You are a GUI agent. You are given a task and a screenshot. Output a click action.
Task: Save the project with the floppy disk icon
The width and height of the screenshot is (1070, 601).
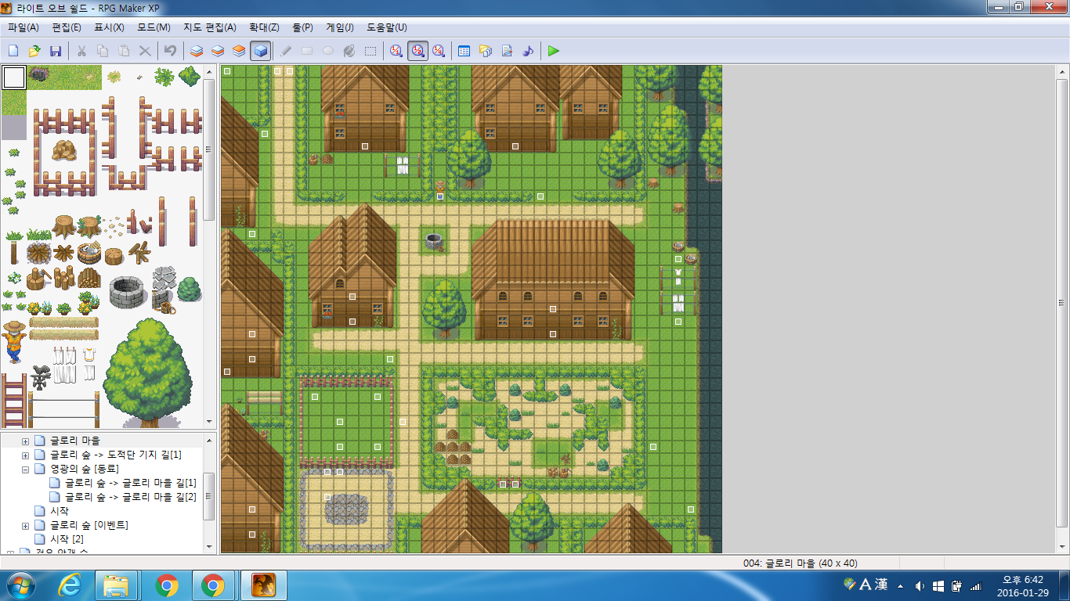56,51
